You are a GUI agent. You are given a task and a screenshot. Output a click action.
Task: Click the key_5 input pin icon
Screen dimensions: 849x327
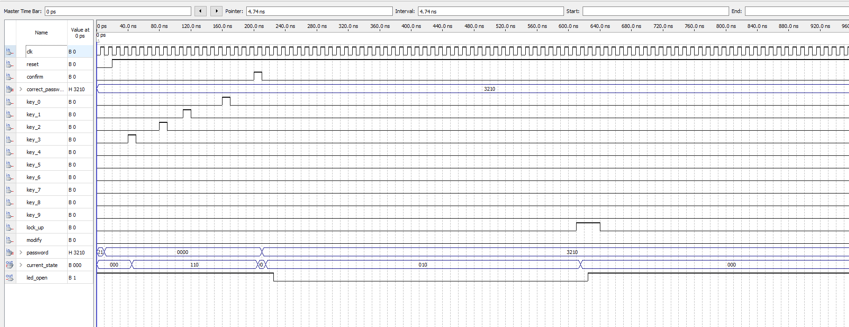pyautogui.click(x=10, y=165)
